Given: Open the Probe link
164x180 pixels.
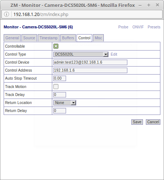Looking at the screenshot, I should click(123, 27).
